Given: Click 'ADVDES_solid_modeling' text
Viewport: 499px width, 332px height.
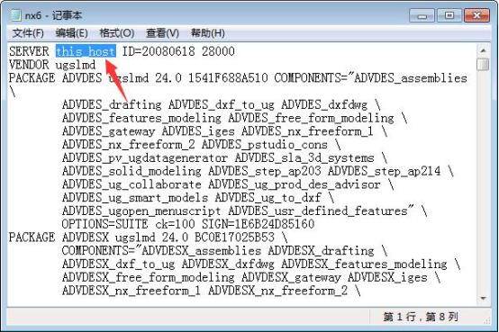Looking at the screenshot, I should point(132,171).
